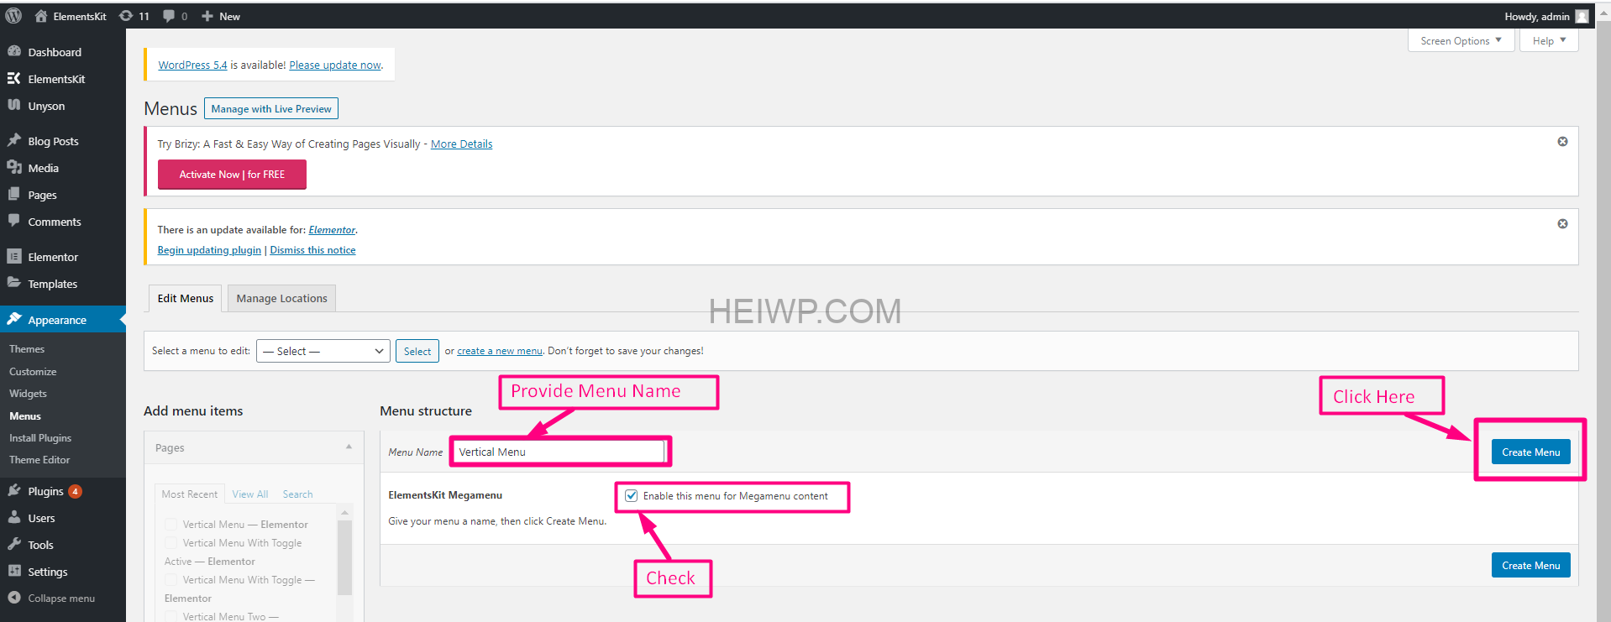Click the Begin updating plugin link
Screen dimensions: 1611x622
tap(209, 249)
